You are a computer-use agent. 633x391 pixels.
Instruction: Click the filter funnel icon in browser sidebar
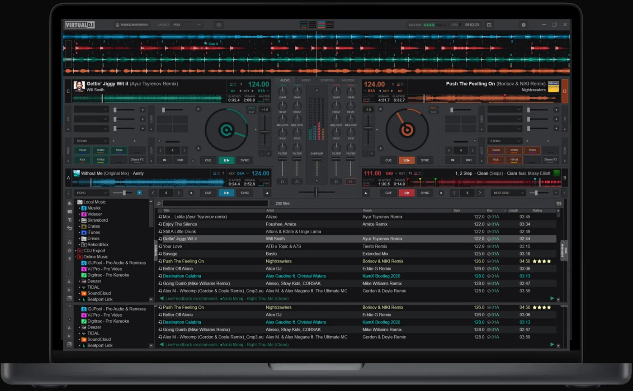click(x=70, y=220)
